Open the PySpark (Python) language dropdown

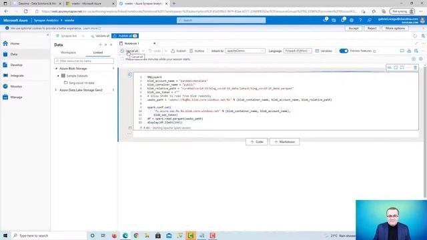[x=298, y=51]
